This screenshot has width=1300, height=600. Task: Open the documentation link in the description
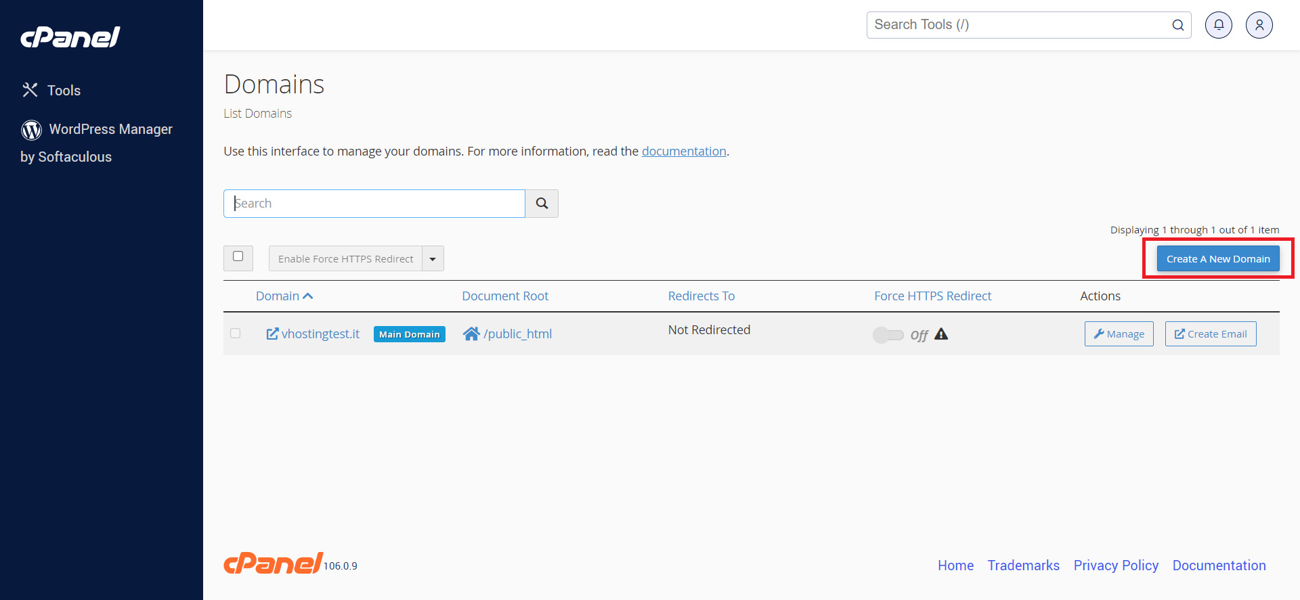coord(684,152)
